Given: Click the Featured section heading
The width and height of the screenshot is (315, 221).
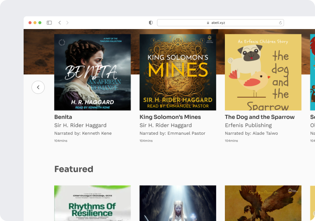Looking at the screenshot, I should point(74,169).
